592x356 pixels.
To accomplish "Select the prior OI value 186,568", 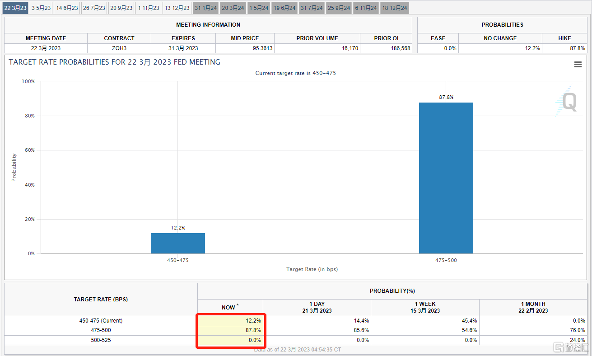I will pos(386,48).
